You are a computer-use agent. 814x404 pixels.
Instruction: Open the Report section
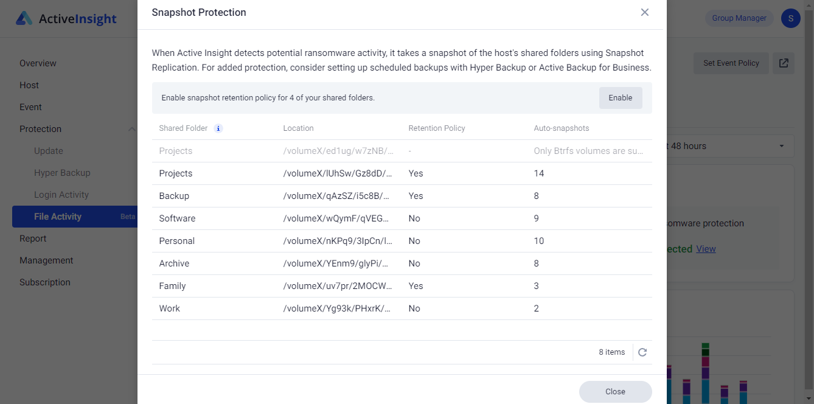(33, 239)
